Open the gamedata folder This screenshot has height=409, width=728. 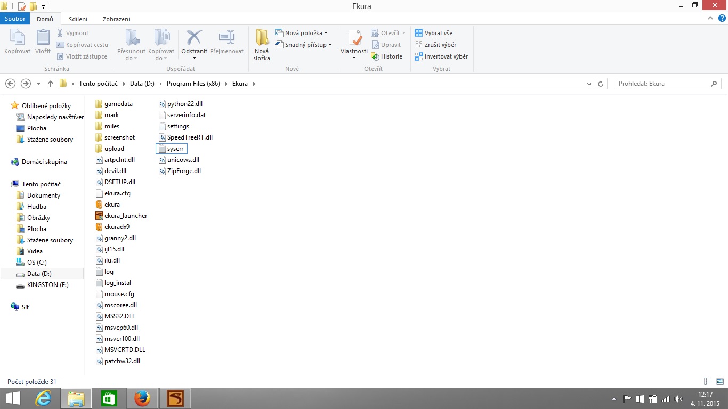(118, 104)
